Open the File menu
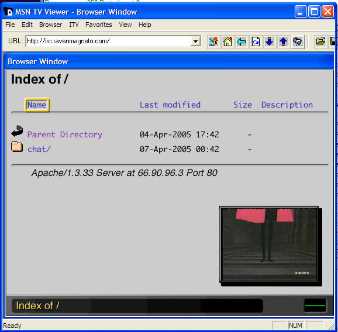The width and height of the screenshot is (338, 332). pos(10,25)
